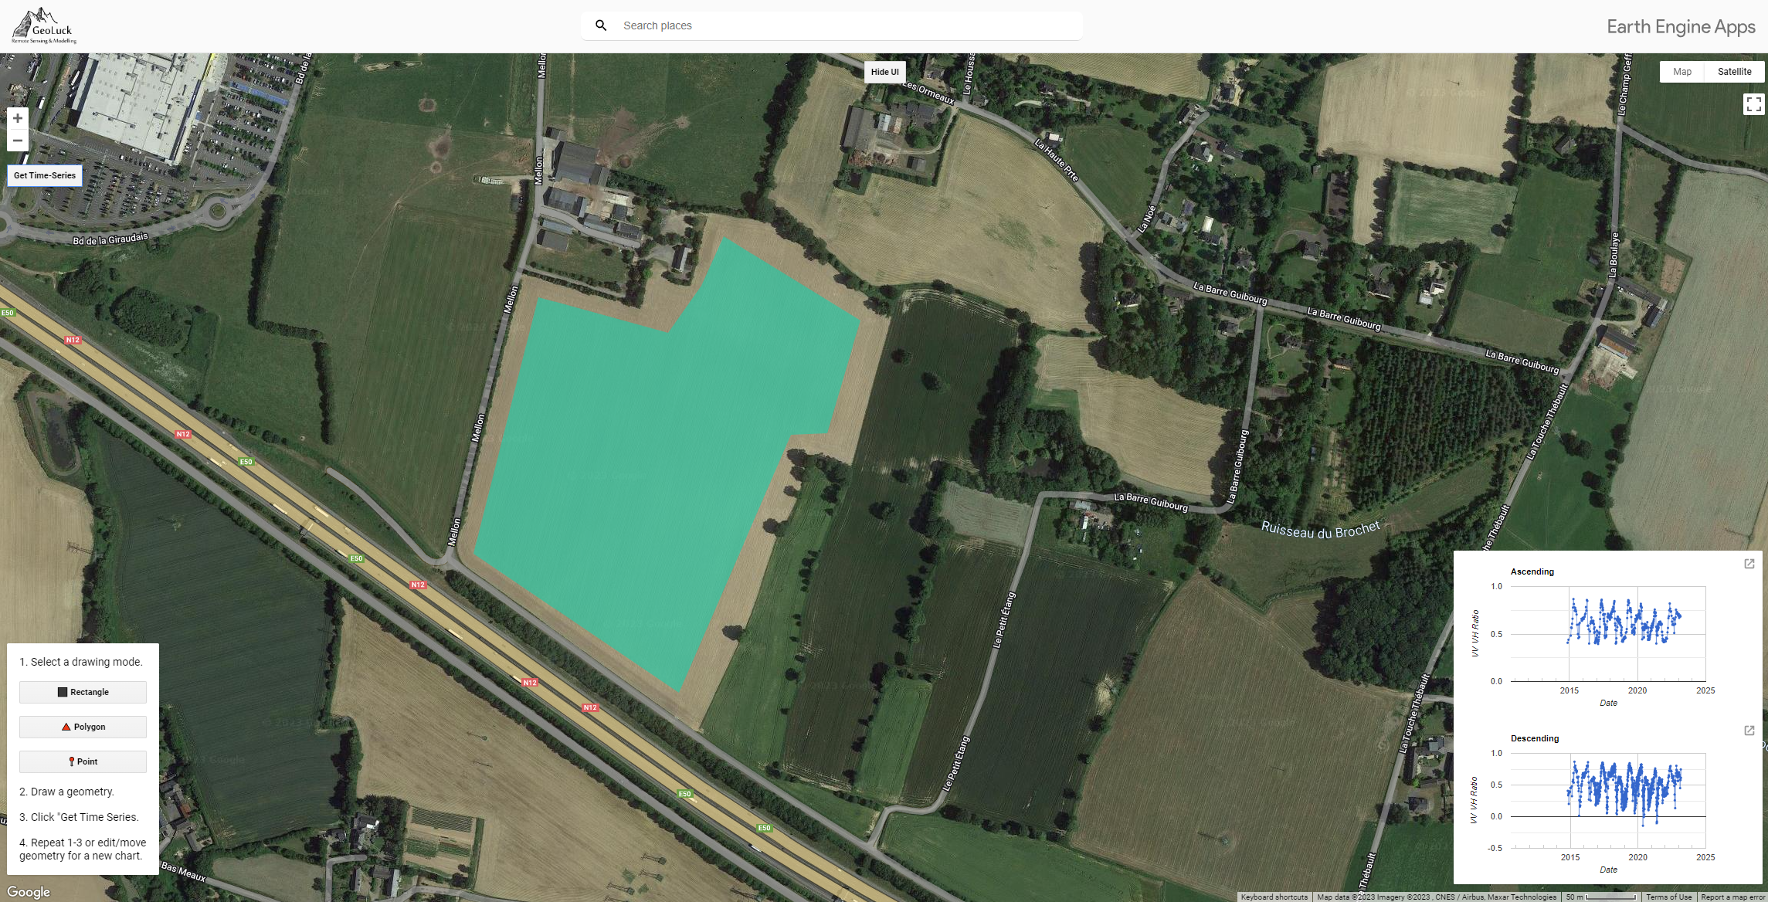Screen dimensions: 1768x902
Task: Zoom in the map
Action: 18,118
